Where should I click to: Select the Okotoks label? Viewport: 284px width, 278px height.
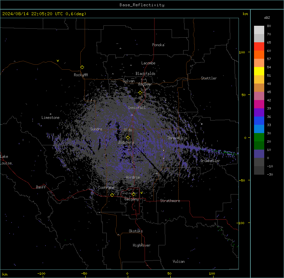[136, 231]
